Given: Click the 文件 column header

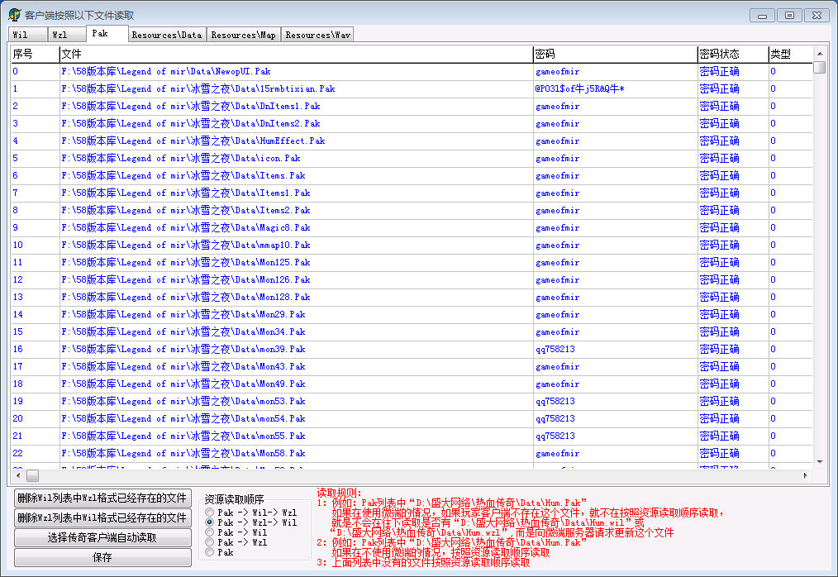Looking at the screenshot, I should 296,54.
